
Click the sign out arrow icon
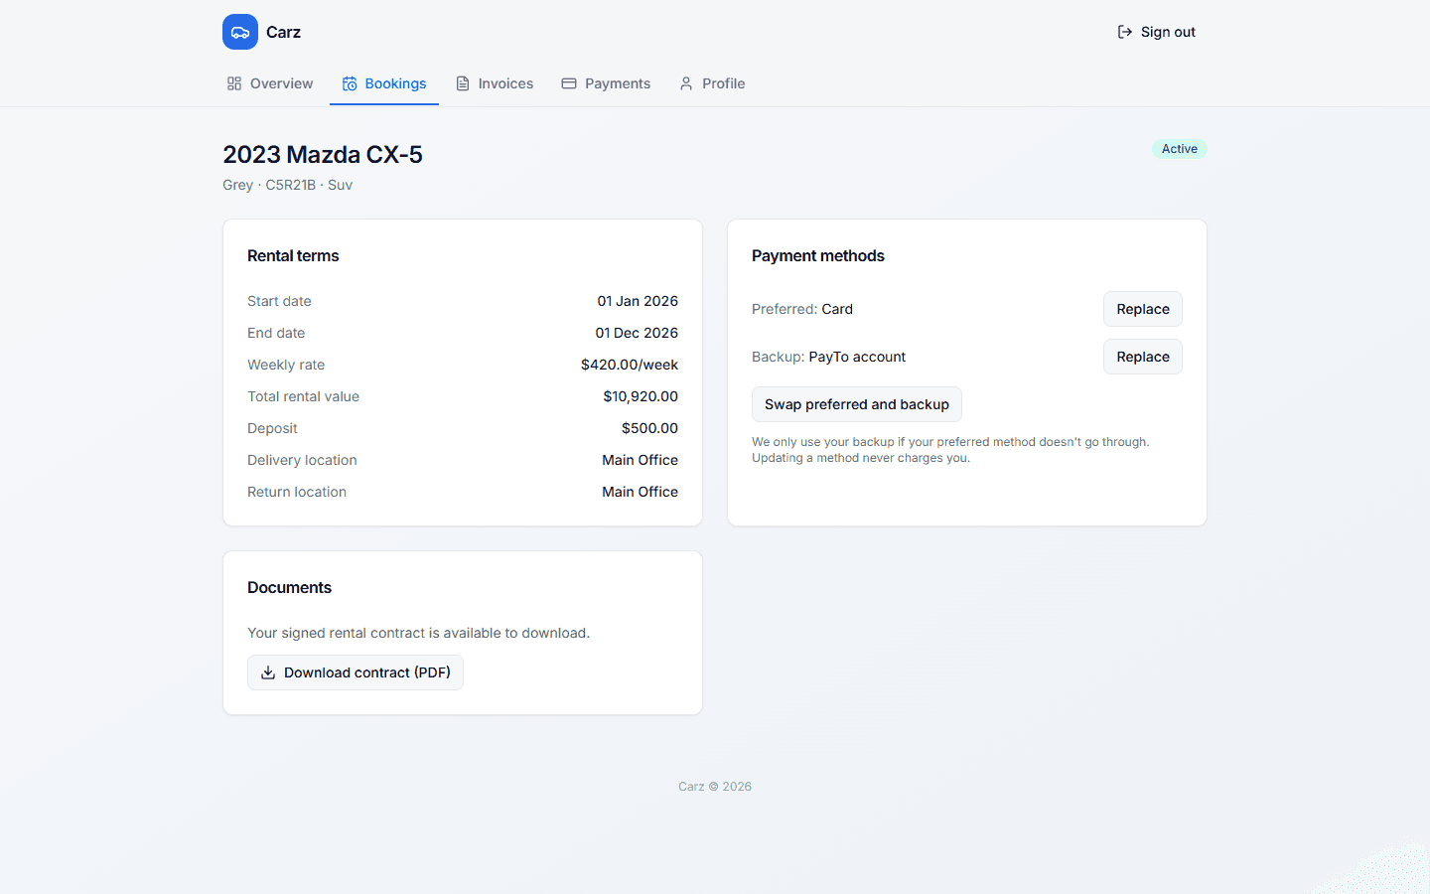(x=1125, y=32)
